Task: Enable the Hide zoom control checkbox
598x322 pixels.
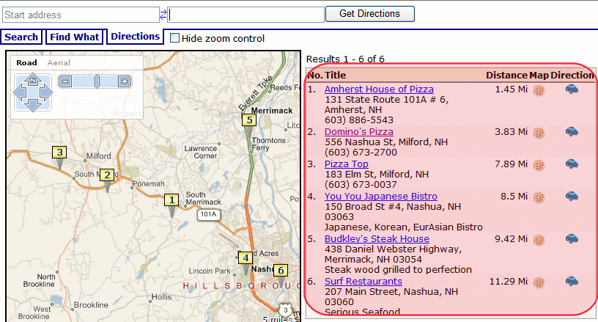Action: [x=174, y=37]
